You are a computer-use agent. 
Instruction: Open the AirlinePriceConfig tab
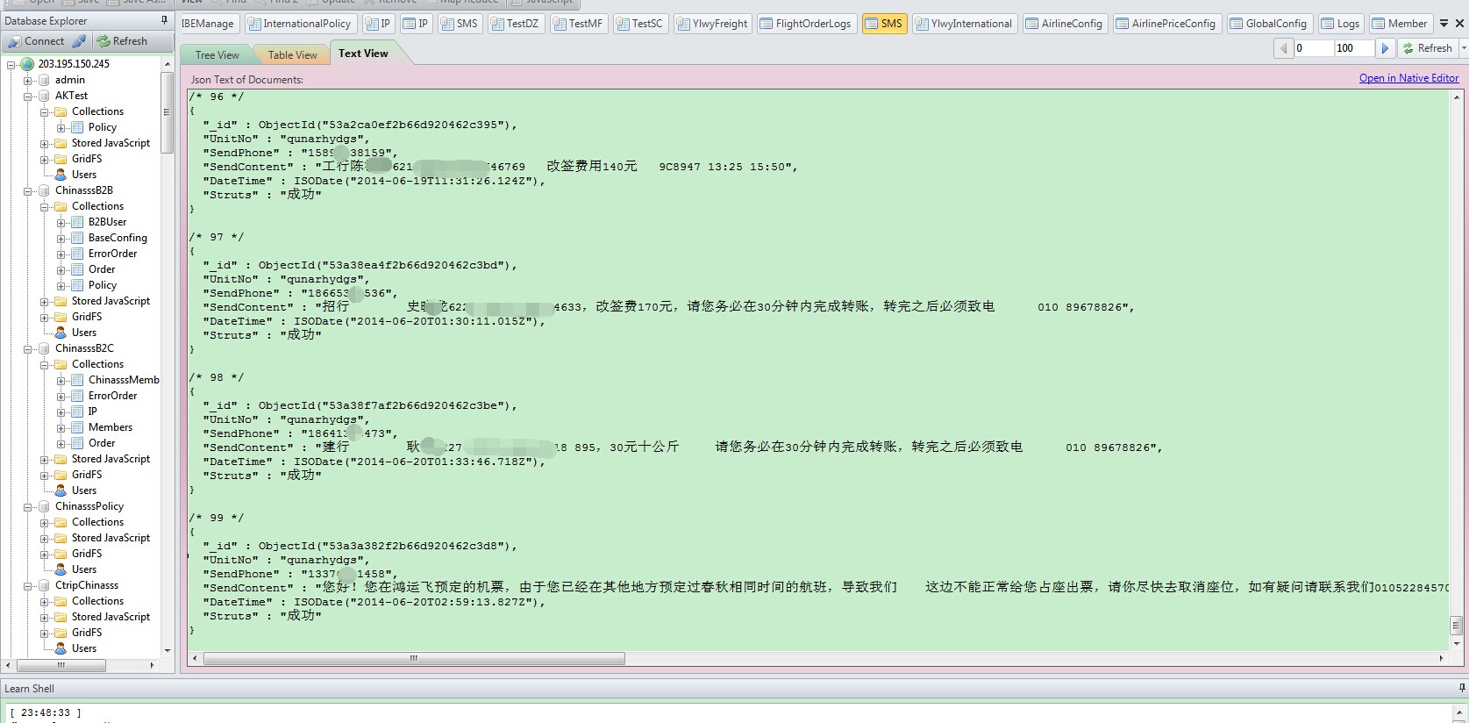[1166, 24]
